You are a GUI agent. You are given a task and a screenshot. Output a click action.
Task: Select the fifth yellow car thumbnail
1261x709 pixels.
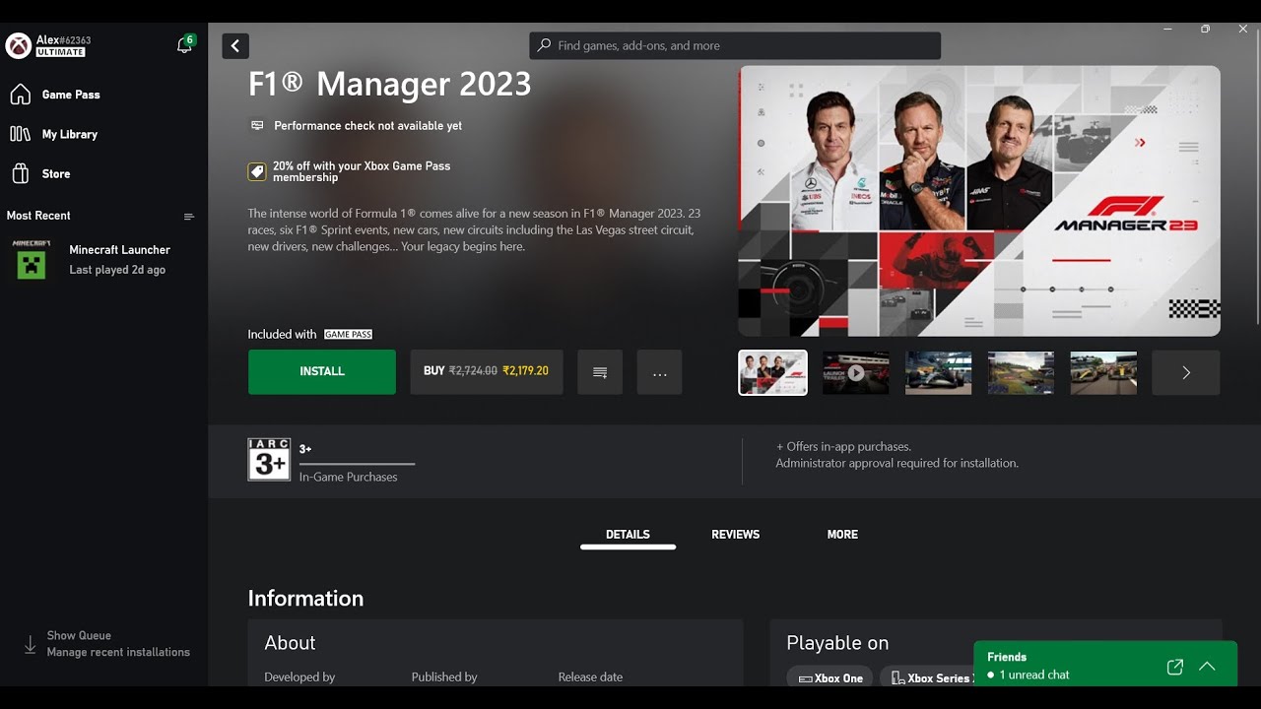pyautogui.click(x=1103, y=372)
